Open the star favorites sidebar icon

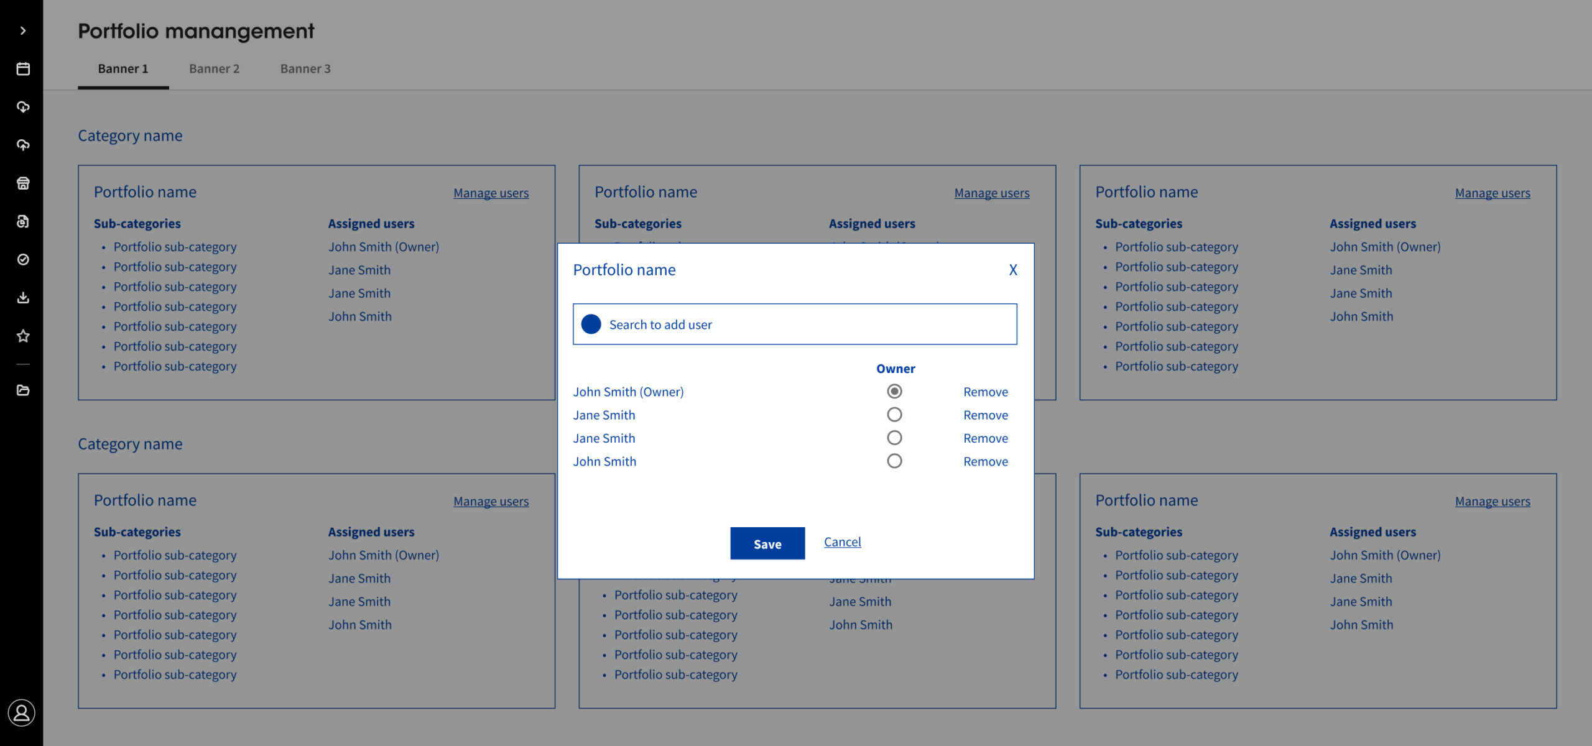point(23,336)
